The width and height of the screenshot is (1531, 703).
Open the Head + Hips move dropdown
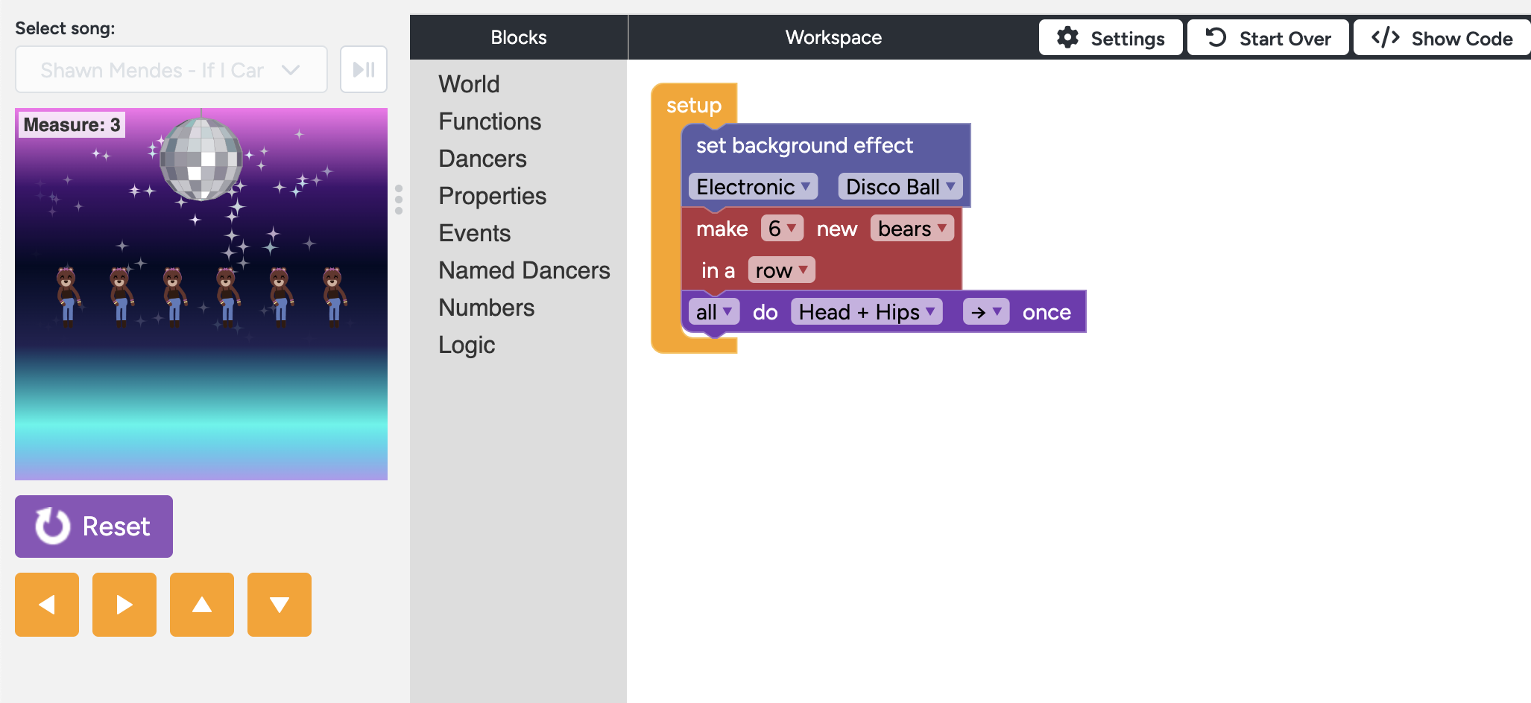[867, 312]
